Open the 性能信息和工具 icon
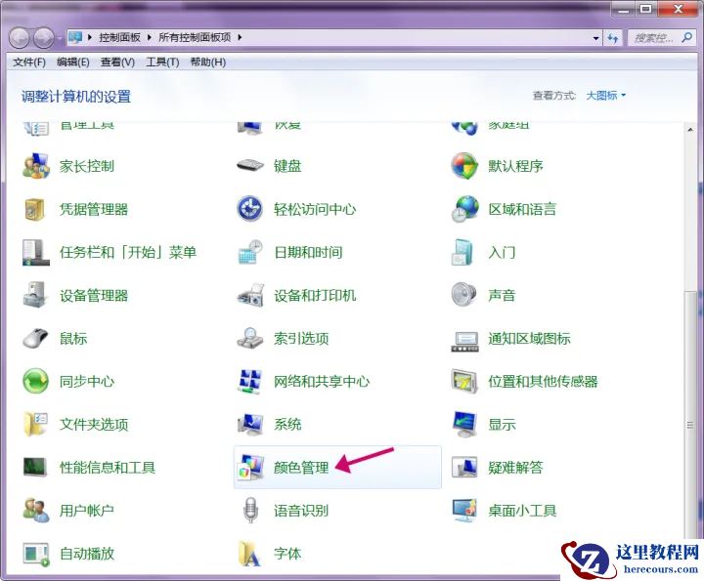 coord(35,467)
